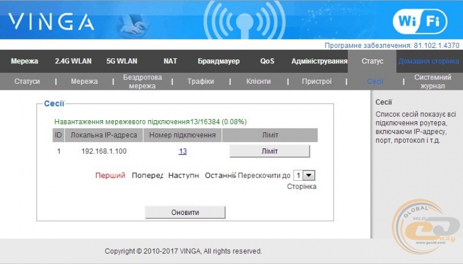Open the Адміністрування menu

pos(319,61)
